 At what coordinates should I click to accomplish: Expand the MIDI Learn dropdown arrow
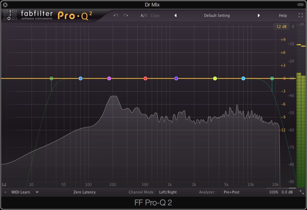click(x=37, y=192)
